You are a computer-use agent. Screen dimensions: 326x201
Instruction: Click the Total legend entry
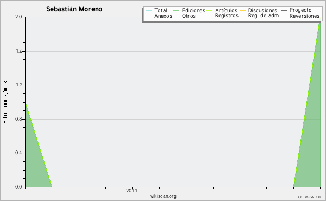[161, 11]
